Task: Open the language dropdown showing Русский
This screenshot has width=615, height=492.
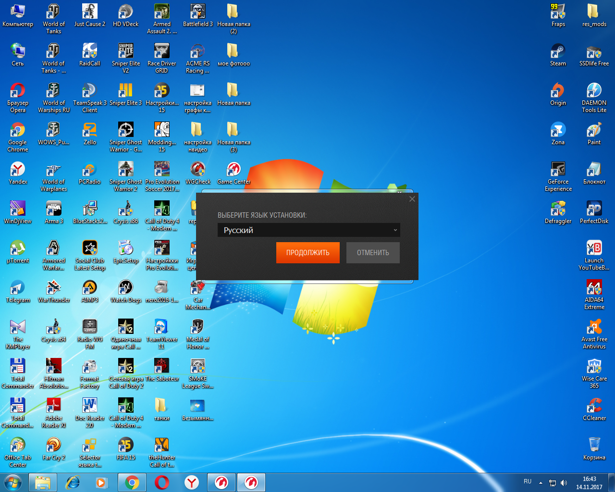Action: 308,230
